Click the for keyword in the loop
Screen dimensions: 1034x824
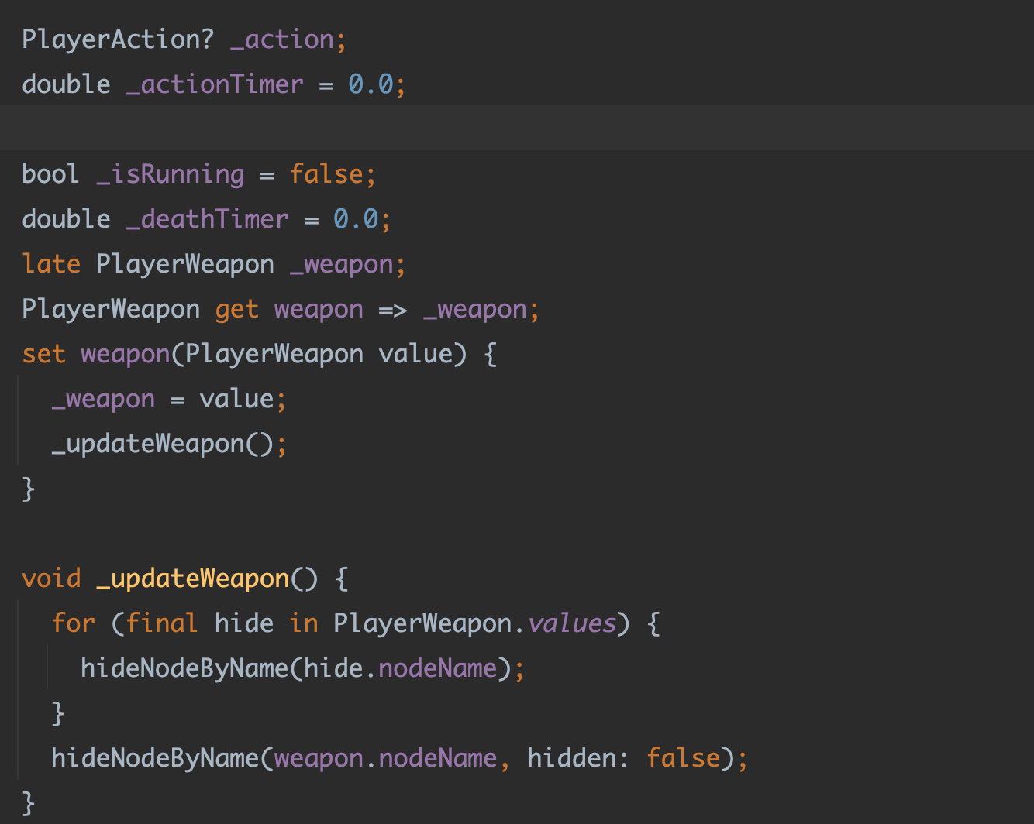coord(74,623)
